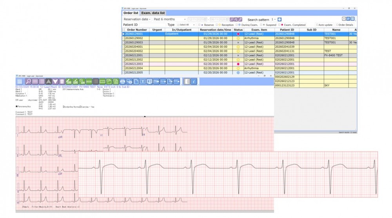The width and height of the screenshot is (392, 218).
Task: Toggle the Auto update checkbox
Action: (x=317, y=25)
